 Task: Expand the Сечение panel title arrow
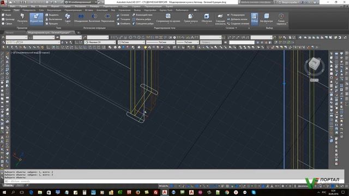click(x=236, y=28)
